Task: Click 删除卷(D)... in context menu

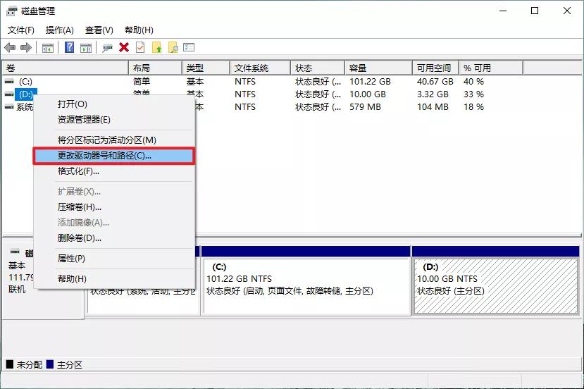Action: (x=80, y=238)
